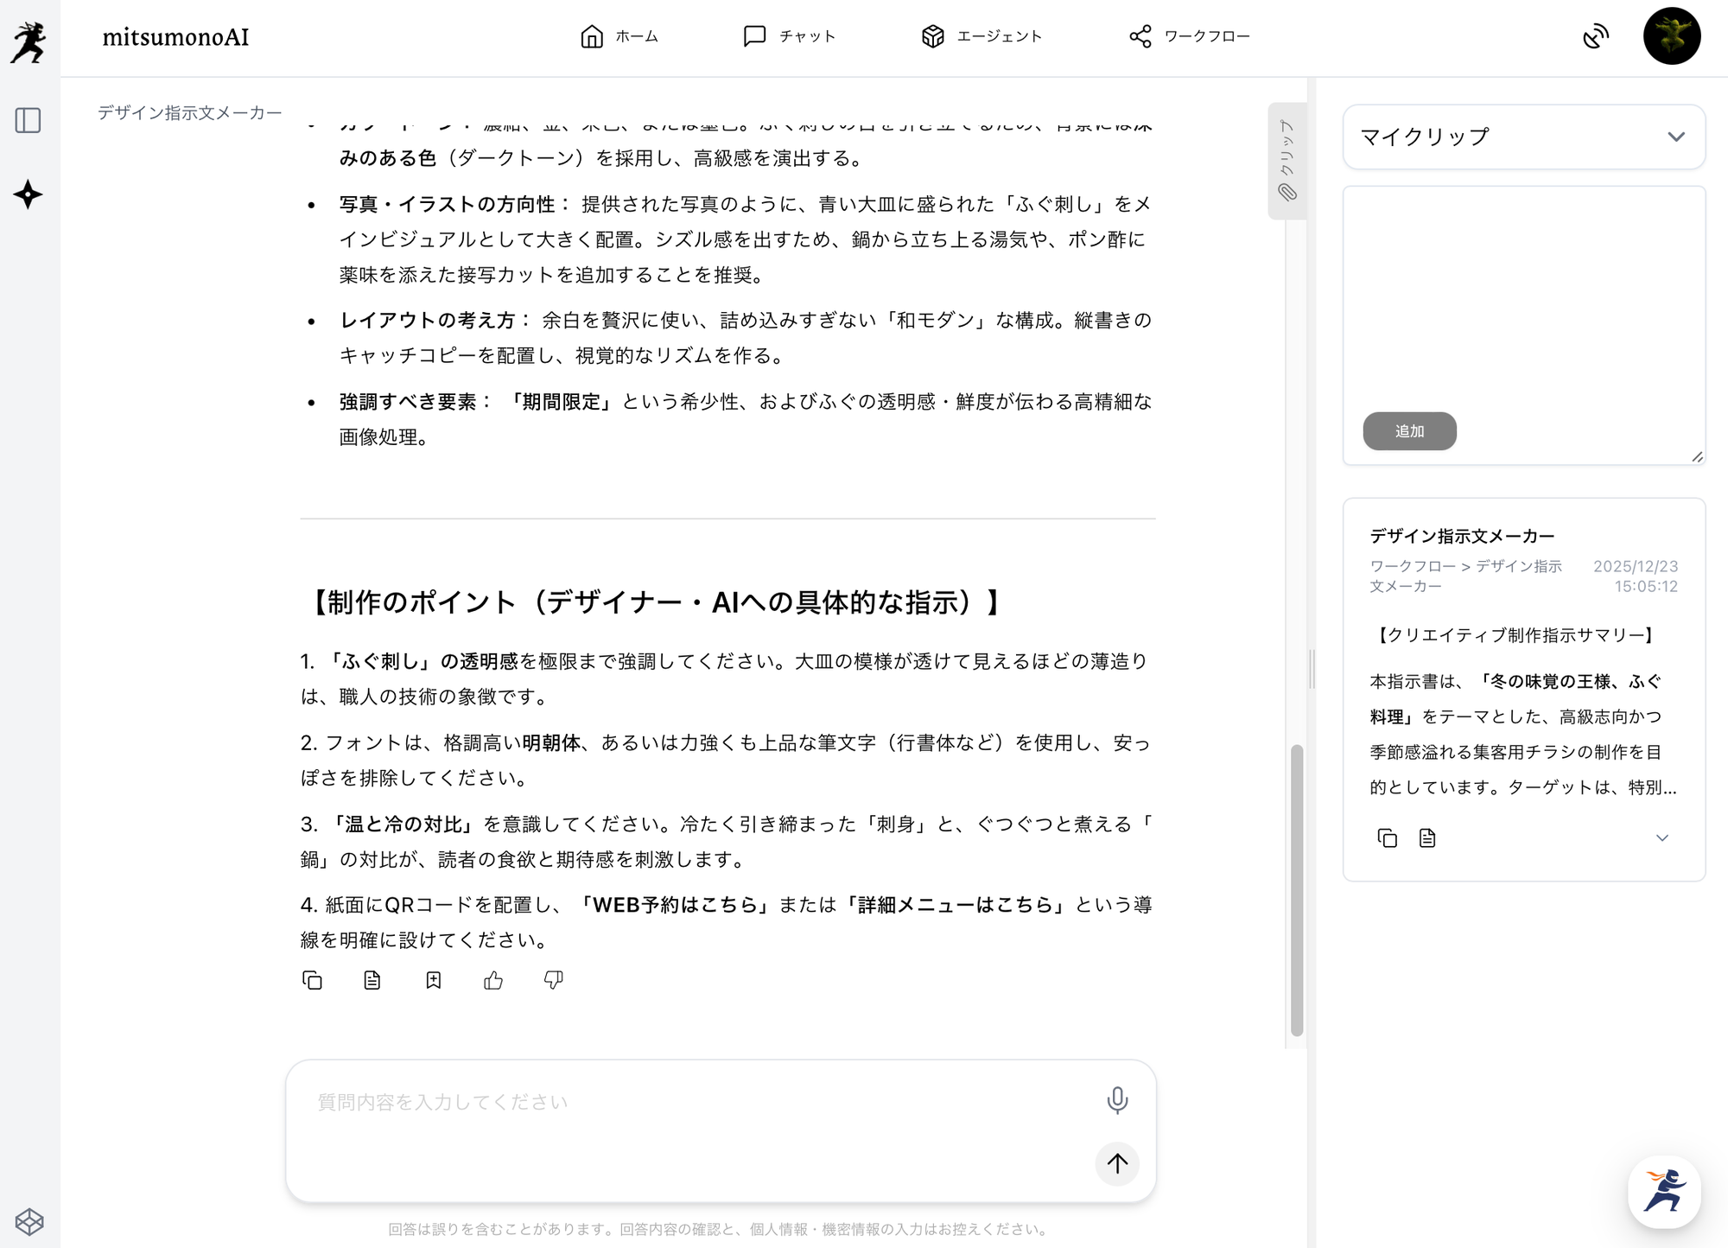Click the document icon below the chat response
The image size is (1728, 1248).
(372, 980)
